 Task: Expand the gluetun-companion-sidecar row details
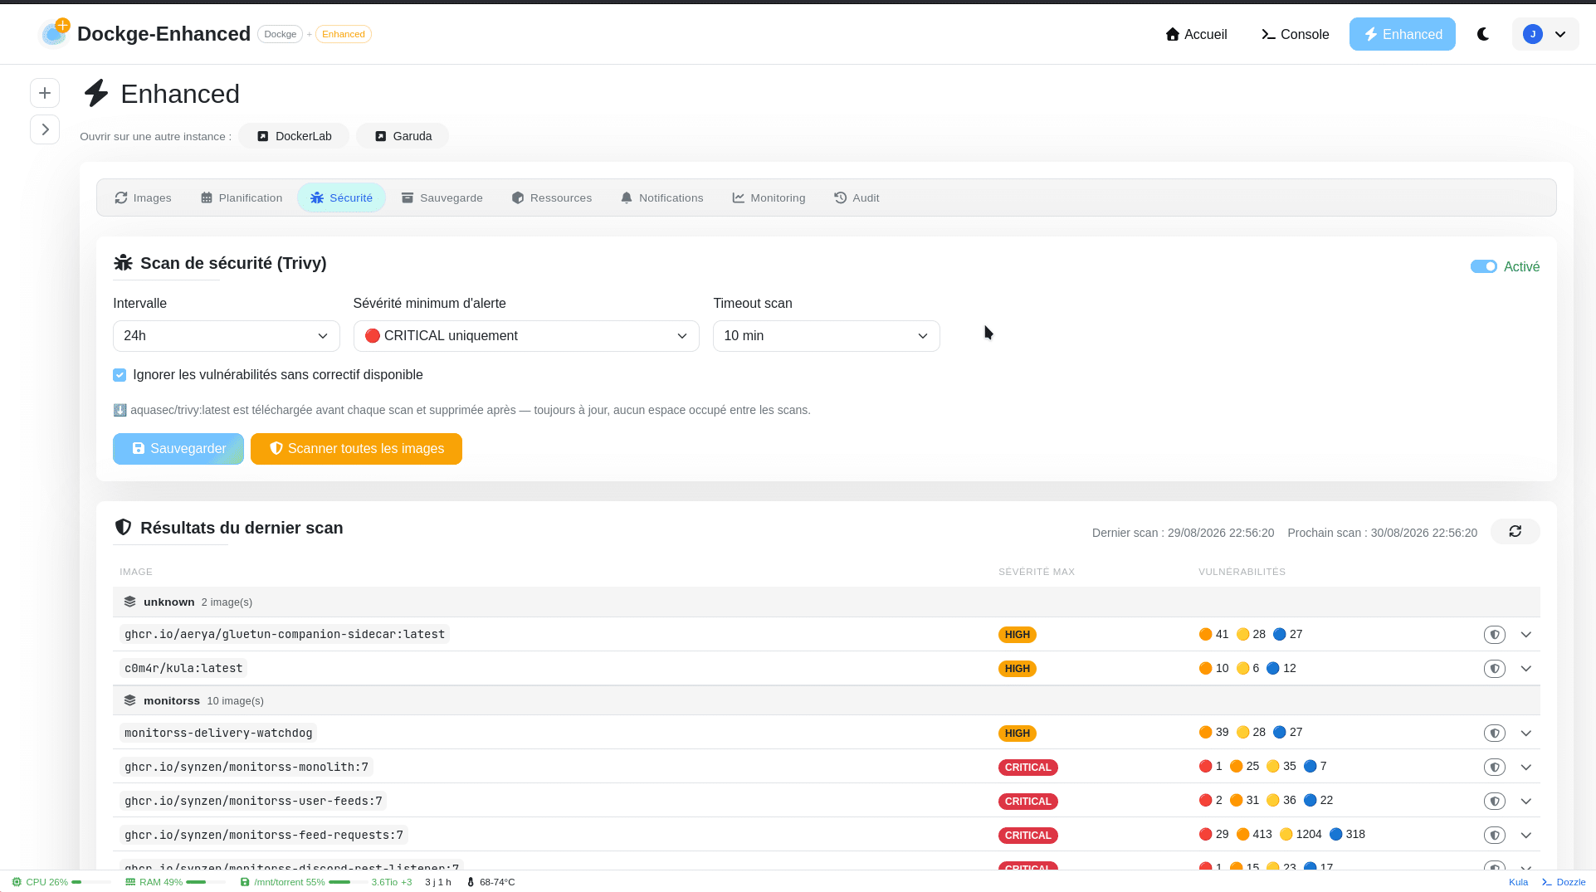pyautogui.click(x=1525, y=635)
